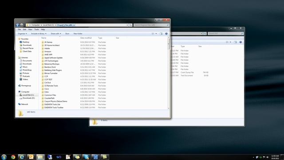Open address bar history dropdown in front window
Screen dimensions: 284x160
[x=127, y=25]
